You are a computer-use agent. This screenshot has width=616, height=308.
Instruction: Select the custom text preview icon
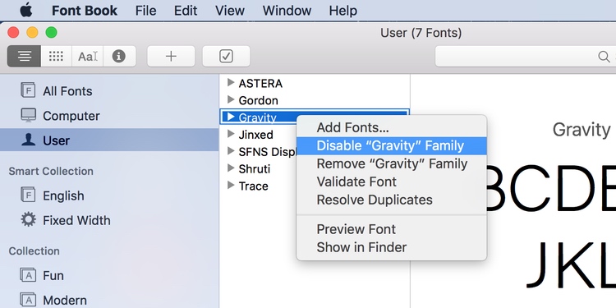click(x=88, y=56)
